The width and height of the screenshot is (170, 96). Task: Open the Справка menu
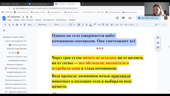coord(72,20)
